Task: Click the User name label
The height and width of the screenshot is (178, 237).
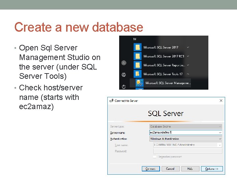Action: pyautogui.click(x=121, y=145)
